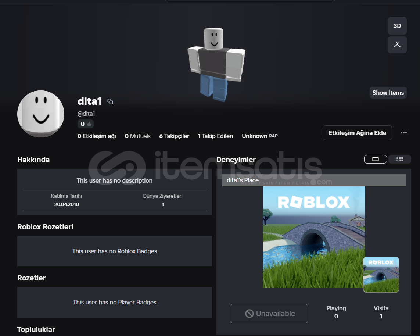This screenshot has width=420, height=336.
Task: Click the large Roblox bridge place image
Action: 314,237
